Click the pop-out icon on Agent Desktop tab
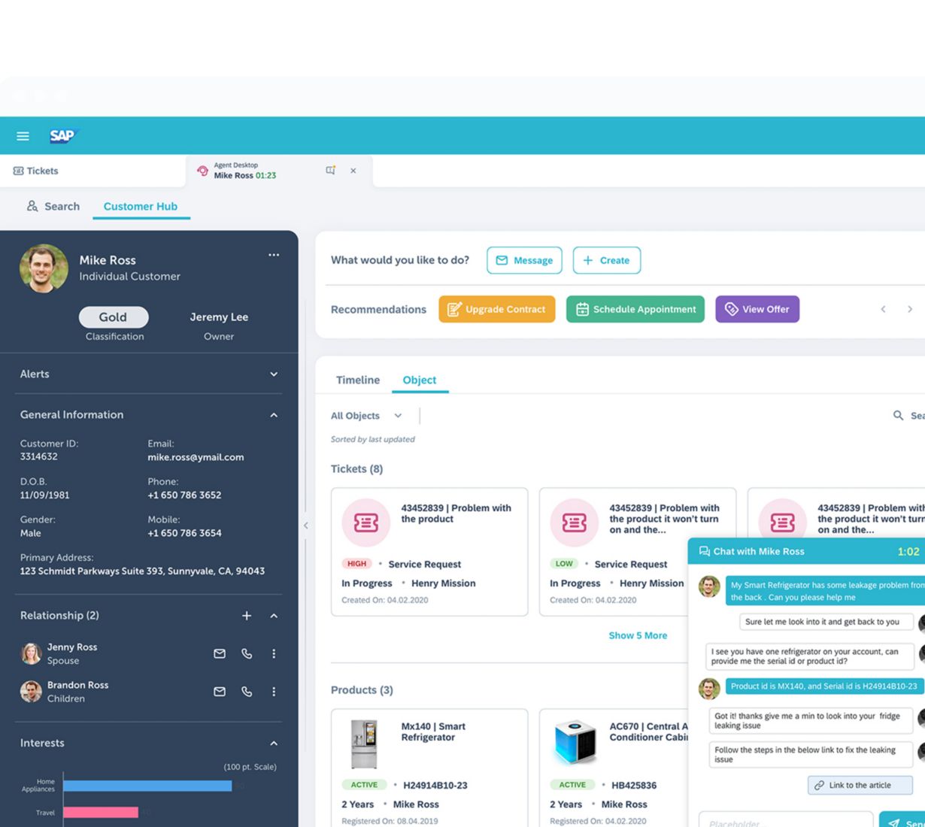This screenshot has height=827, width=925. click(x=330, y=171)
